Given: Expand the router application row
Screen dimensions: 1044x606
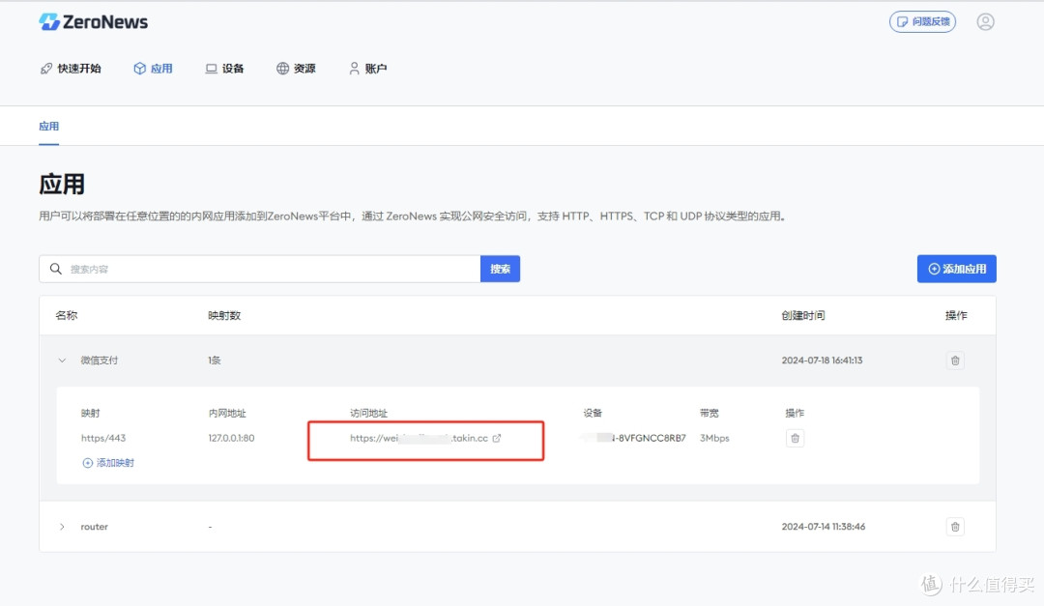Looking at the screenshot, I should point(63,527).
